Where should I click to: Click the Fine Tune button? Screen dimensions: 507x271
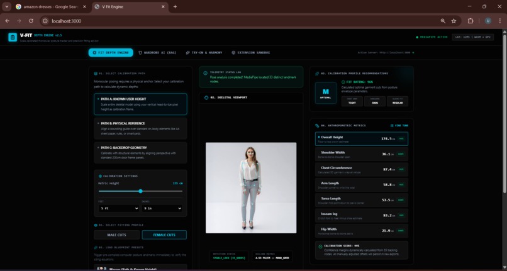click(399, 126)
